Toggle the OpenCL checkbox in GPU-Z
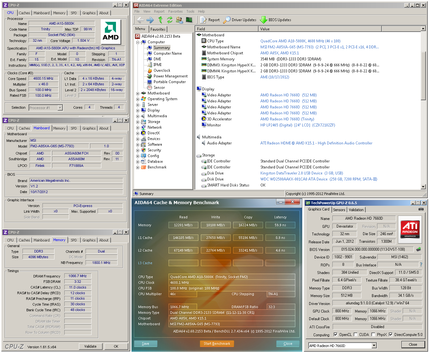This screenshot has width=429, height=353. tap(336, 335)
